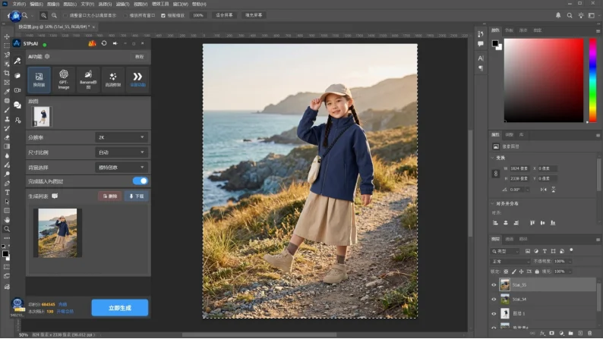603x339 pixels.
Task: Toggle insert into Ps layer switch
Action: (x=140, y=180)
